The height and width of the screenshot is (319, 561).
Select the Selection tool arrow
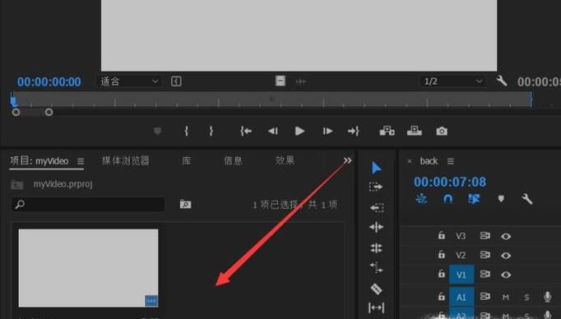[x=376, y=168]
